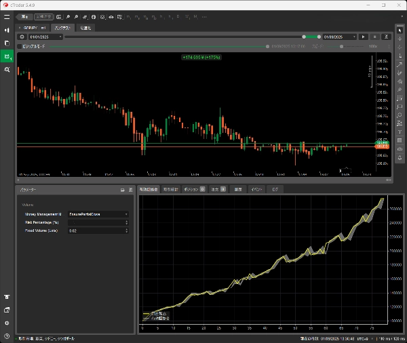This screenshot has width=407, height=343.
Task: Open the help question-mark icon
Action: click(x=7, y=336)
